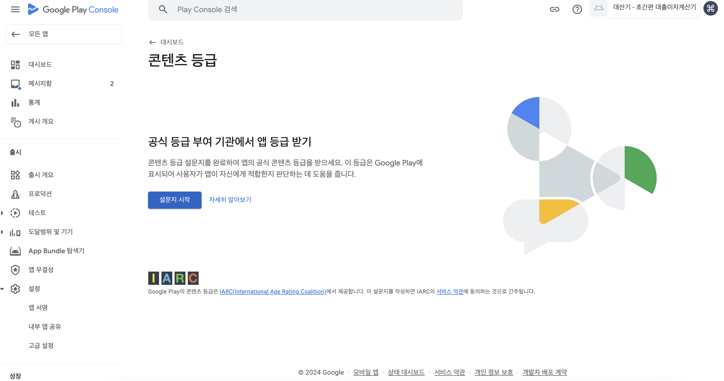The height and width of the screenshot is (381, 724).
Task: Open the hamburger navigation menu
Action: (15, 9)
